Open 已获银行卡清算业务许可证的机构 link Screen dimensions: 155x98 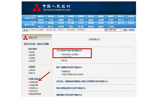pyautogui.click(x=72, y=74)
